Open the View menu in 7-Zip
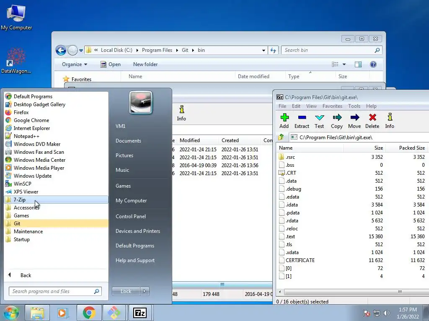Screen dimensions: 429x321 click(x=311, y=106)
